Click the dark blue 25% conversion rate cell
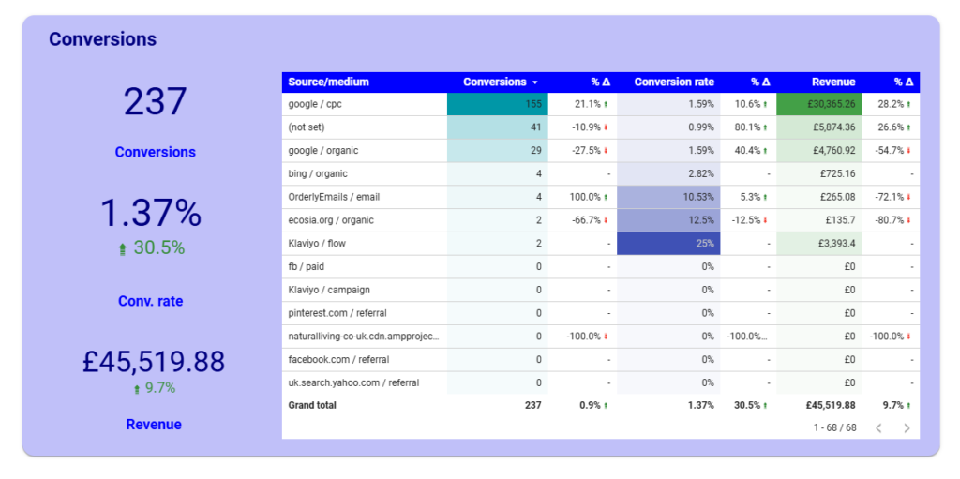The height and width of the screenshot is (479, 960). 667,244
